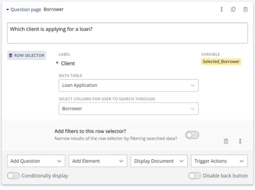Select the Row Selector badge
The height and width of the screenshot is (190, 255).
(x=27, y=56)
